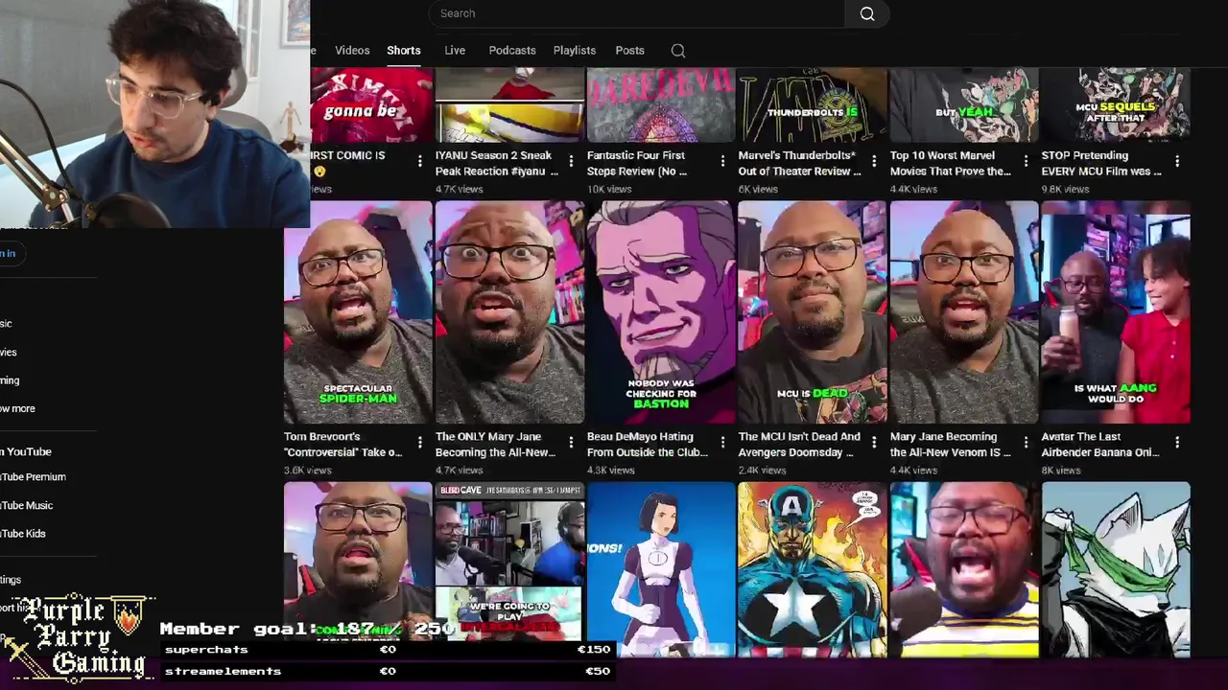Click the '8K views' count text
Image resolution: width=1228 pixels, height=690 pixels.
pyautogui.click(x=1061, y=471)
